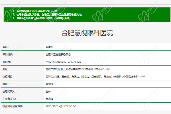Click the 审批机关 label

coord(8,54)
